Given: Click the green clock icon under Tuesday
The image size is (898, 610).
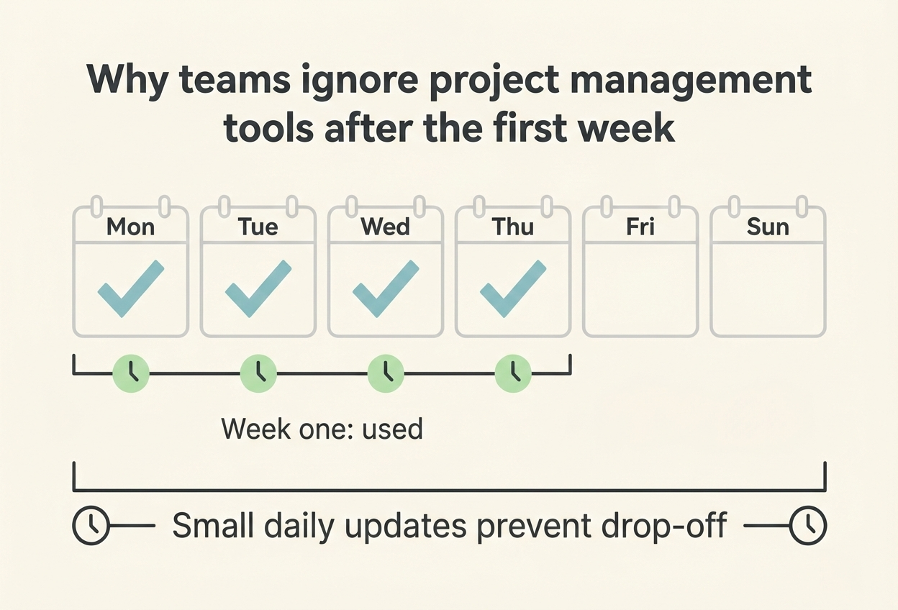Looking at the screenshot, I should click(x=258, y=373).
